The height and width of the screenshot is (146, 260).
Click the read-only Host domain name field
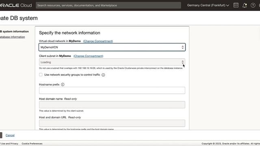click(x=112, y=105)
